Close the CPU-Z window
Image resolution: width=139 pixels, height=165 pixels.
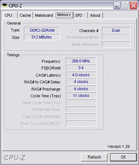click(133, 6)
